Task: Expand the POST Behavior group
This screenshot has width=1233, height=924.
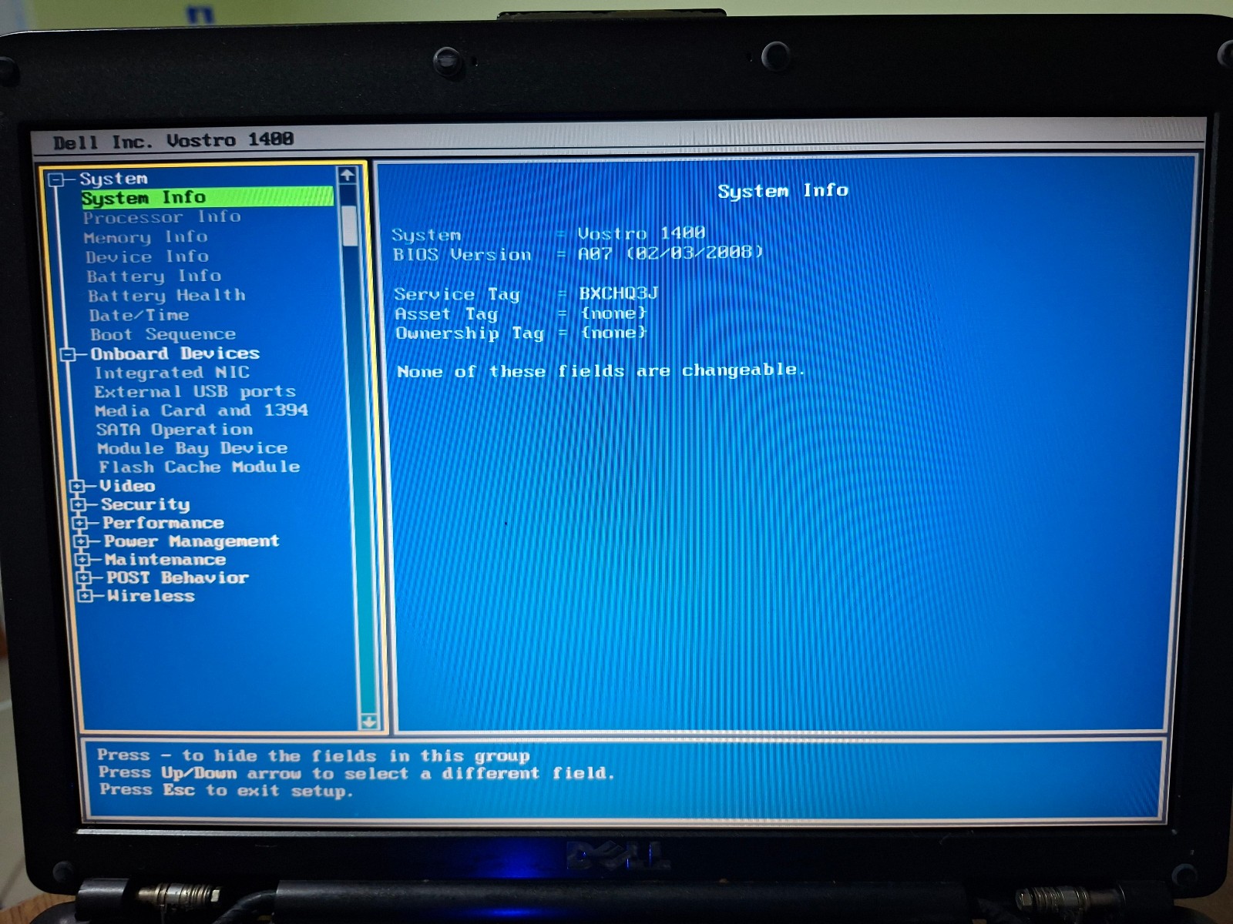Action: coord(84,577)
